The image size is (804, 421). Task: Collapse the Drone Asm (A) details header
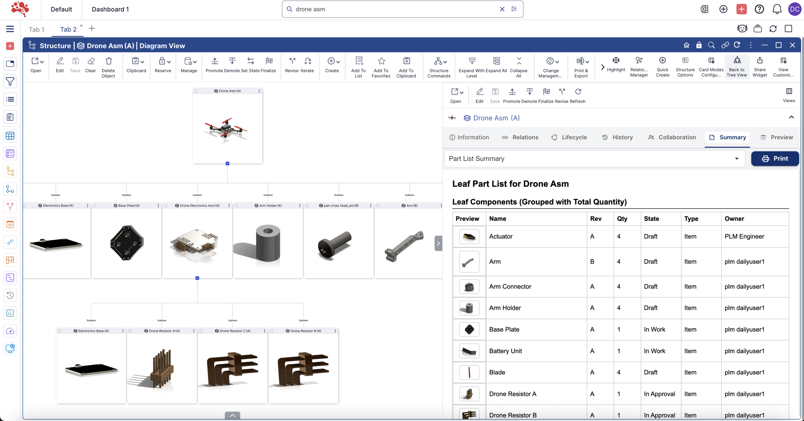[791, 118]
